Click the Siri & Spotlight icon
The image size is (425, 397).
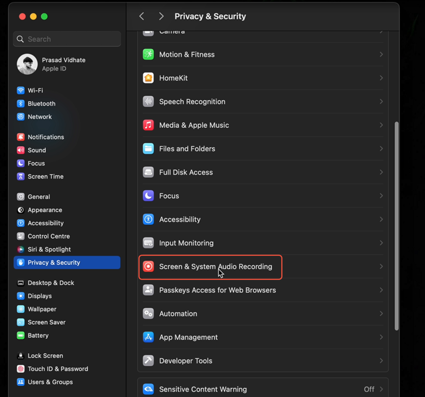point(20,249)
